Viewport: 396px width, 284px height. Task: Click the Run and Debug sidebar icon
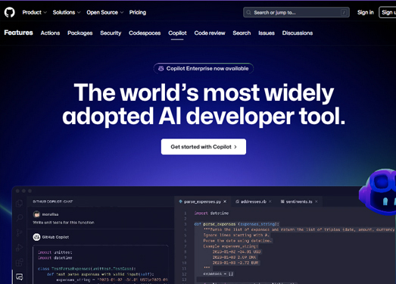coord(20,248)
